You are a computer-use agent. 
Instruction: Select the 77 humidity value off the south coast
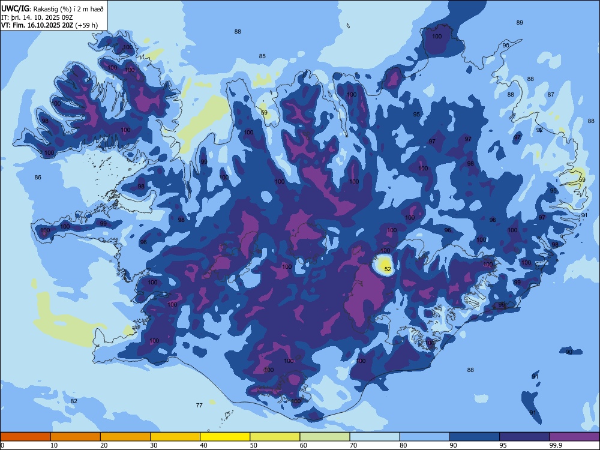click(199, 405)
